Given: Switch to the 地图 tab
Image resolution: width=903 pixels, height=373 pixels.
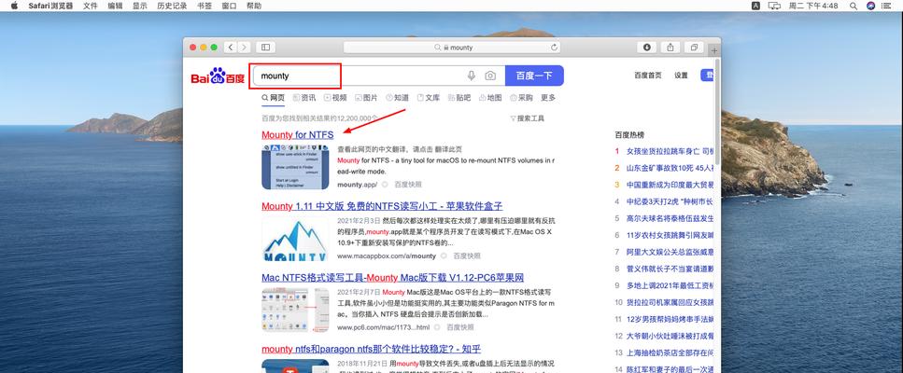Looking at the screenshot, I should pyautogui.click(x=490, y=98).
